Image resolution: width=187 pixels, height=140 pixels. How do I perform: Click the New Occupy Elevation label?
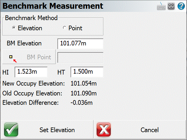click(33, 84)
